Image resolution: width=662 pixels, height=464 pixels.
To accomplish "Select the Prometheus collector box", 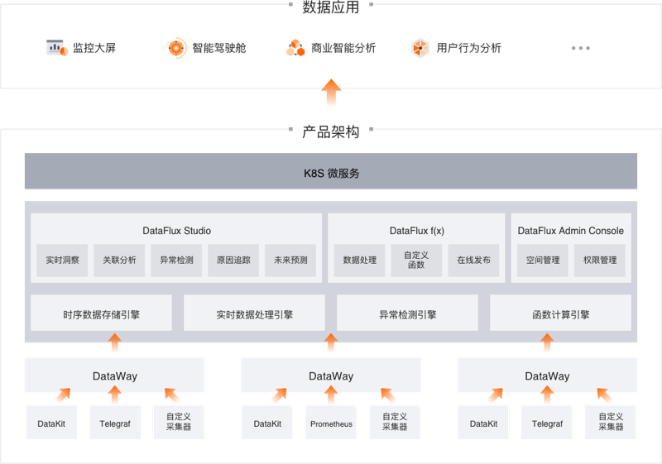I will [x=331, y=423].
